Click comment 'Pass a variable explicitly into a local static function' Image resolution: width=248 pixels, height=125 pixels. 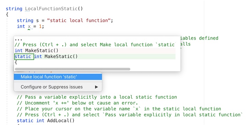97,97
